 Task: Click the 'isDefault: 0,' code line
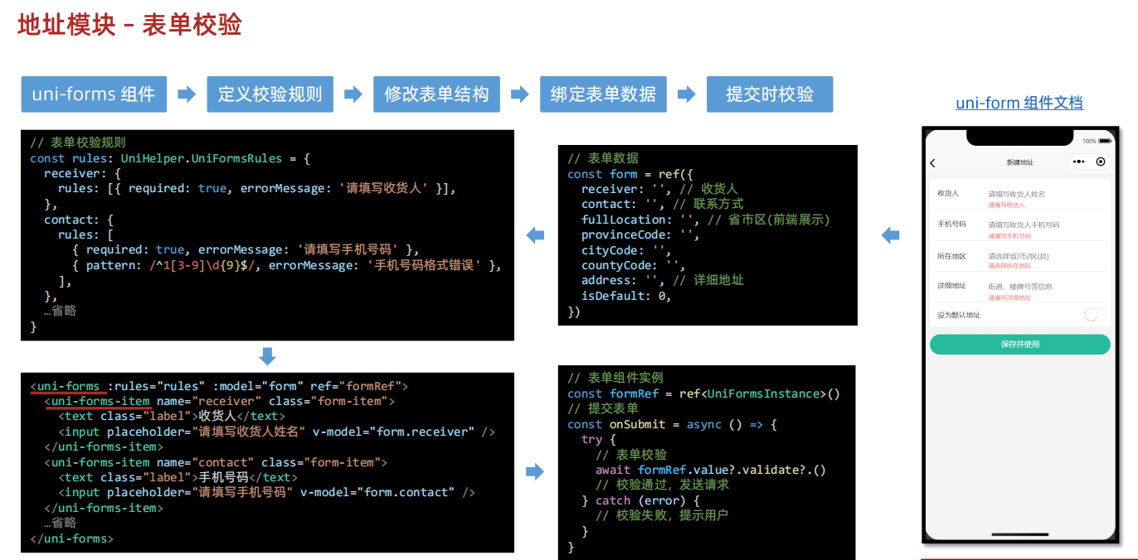[x=626, y=296]
